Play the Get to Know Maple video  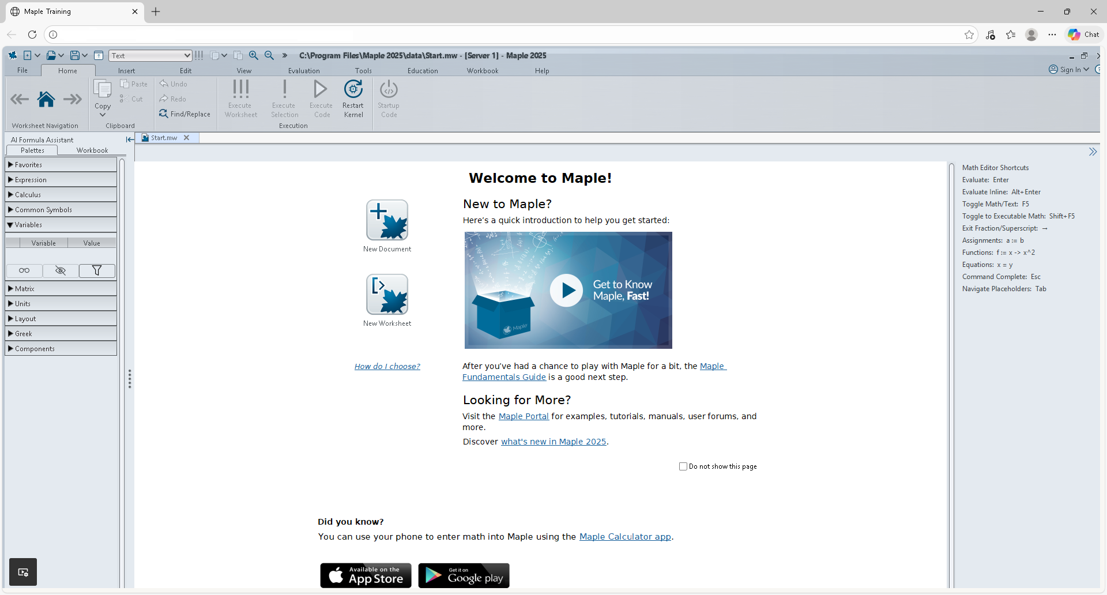pos(567,290)
